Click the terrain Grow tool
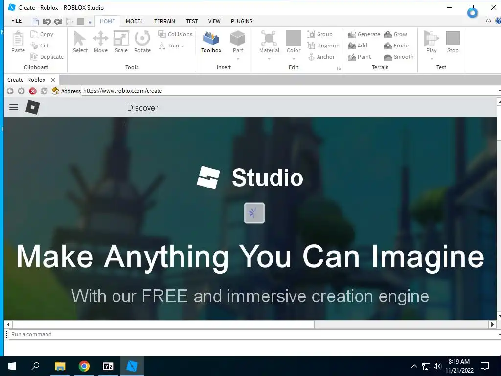The height and width of the screenshot is (376, 501). pos(395,34)
